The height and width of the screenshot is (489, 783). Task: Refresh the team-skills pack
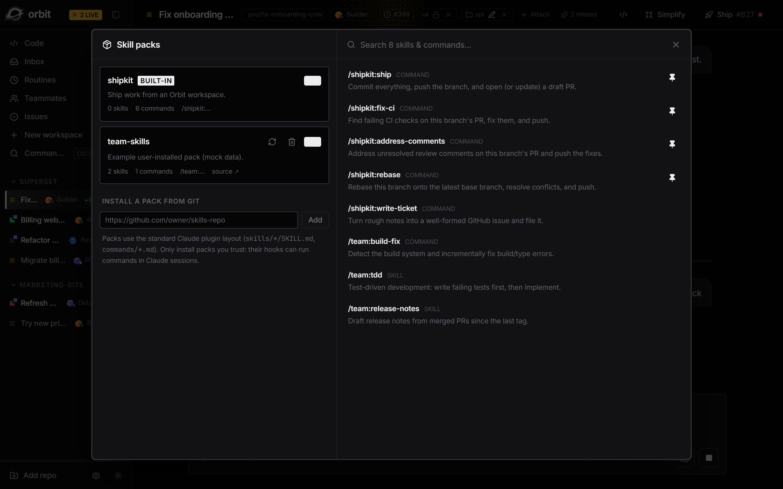pyautogui.click(x=272, y=142)
